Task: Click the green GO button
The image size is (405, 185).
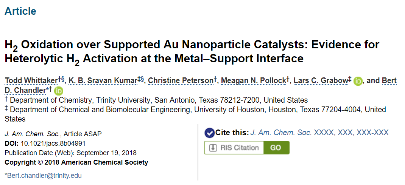Action: [x=276, y=148]
